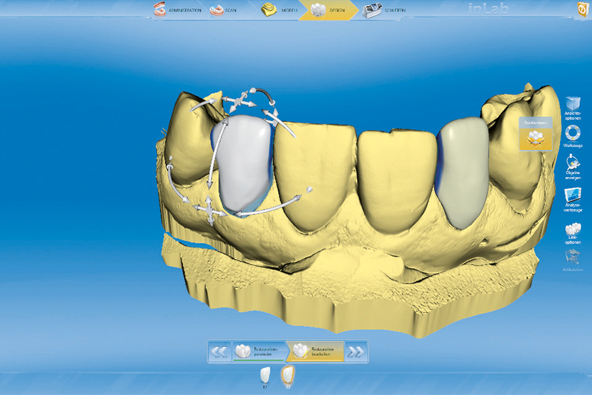Image resolution: width=592 pixels, height=395 pixels.
Task: Open Ansichtsoptionen view cube icon
Action: [572, 105]
